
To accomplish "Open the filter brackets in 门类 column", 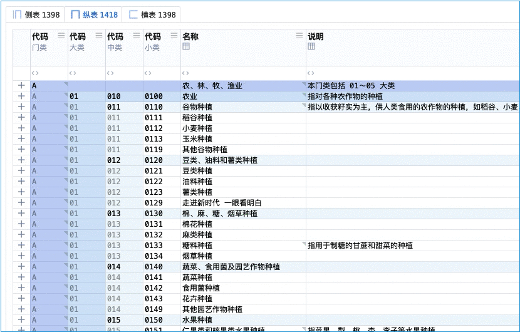I will pyautogui.click(x=36, y=73).
